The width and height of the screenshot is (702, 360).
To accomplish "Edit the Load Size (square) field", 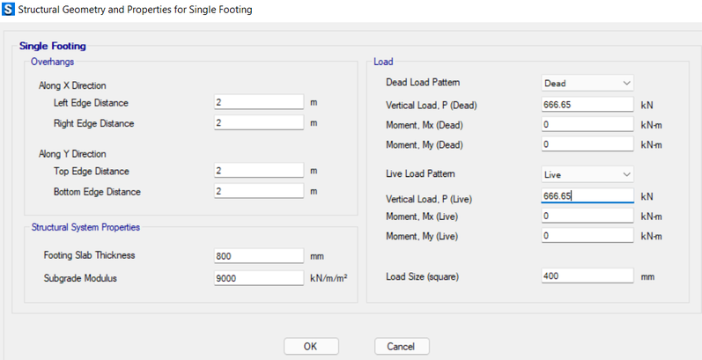I will (587, 276).
